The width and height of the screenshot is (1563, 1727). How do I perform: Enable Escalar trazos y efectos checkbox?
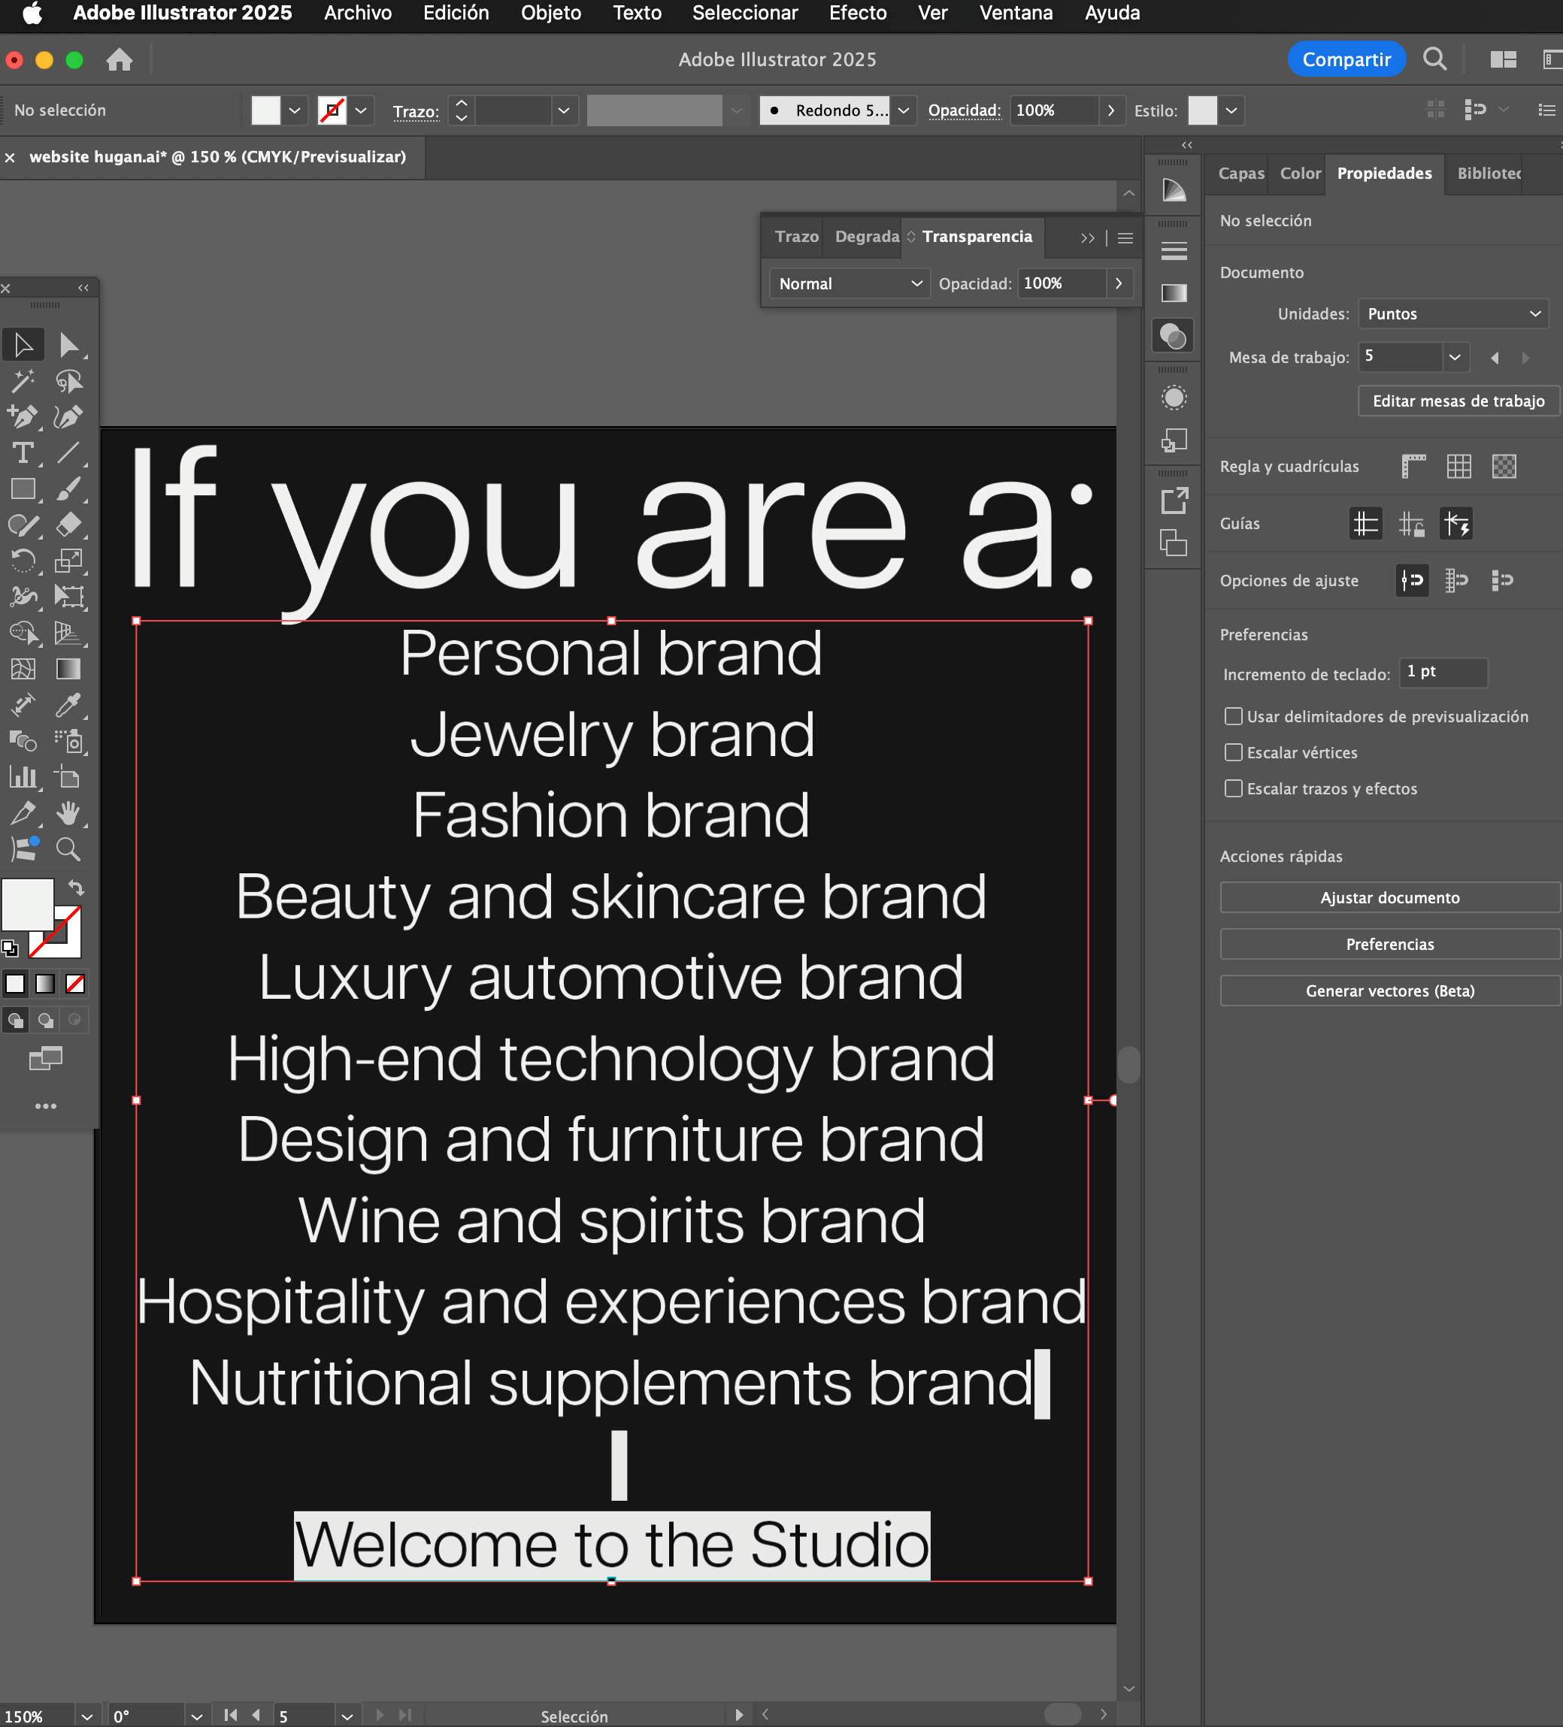[x=1233, y=788]
